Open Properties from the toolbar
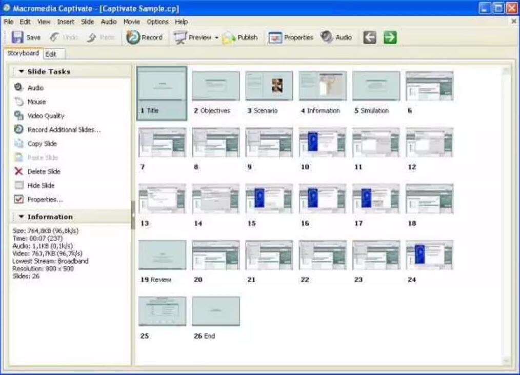Screen dimensions: 520x375 (x=275, y=37)
